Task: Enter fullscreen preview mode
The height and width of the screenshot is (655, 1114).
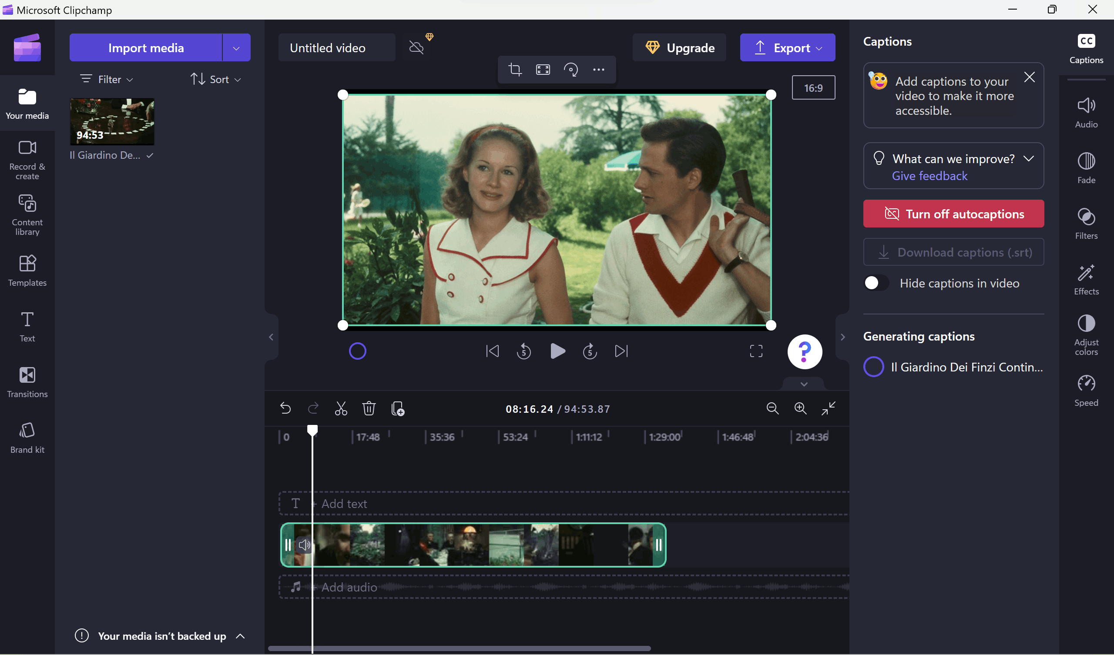Action: (756, 351)
